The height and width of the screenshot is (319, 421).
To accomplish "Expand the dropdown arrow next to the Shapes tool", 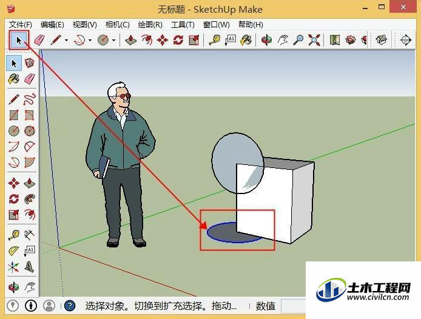I will [113, 40].
